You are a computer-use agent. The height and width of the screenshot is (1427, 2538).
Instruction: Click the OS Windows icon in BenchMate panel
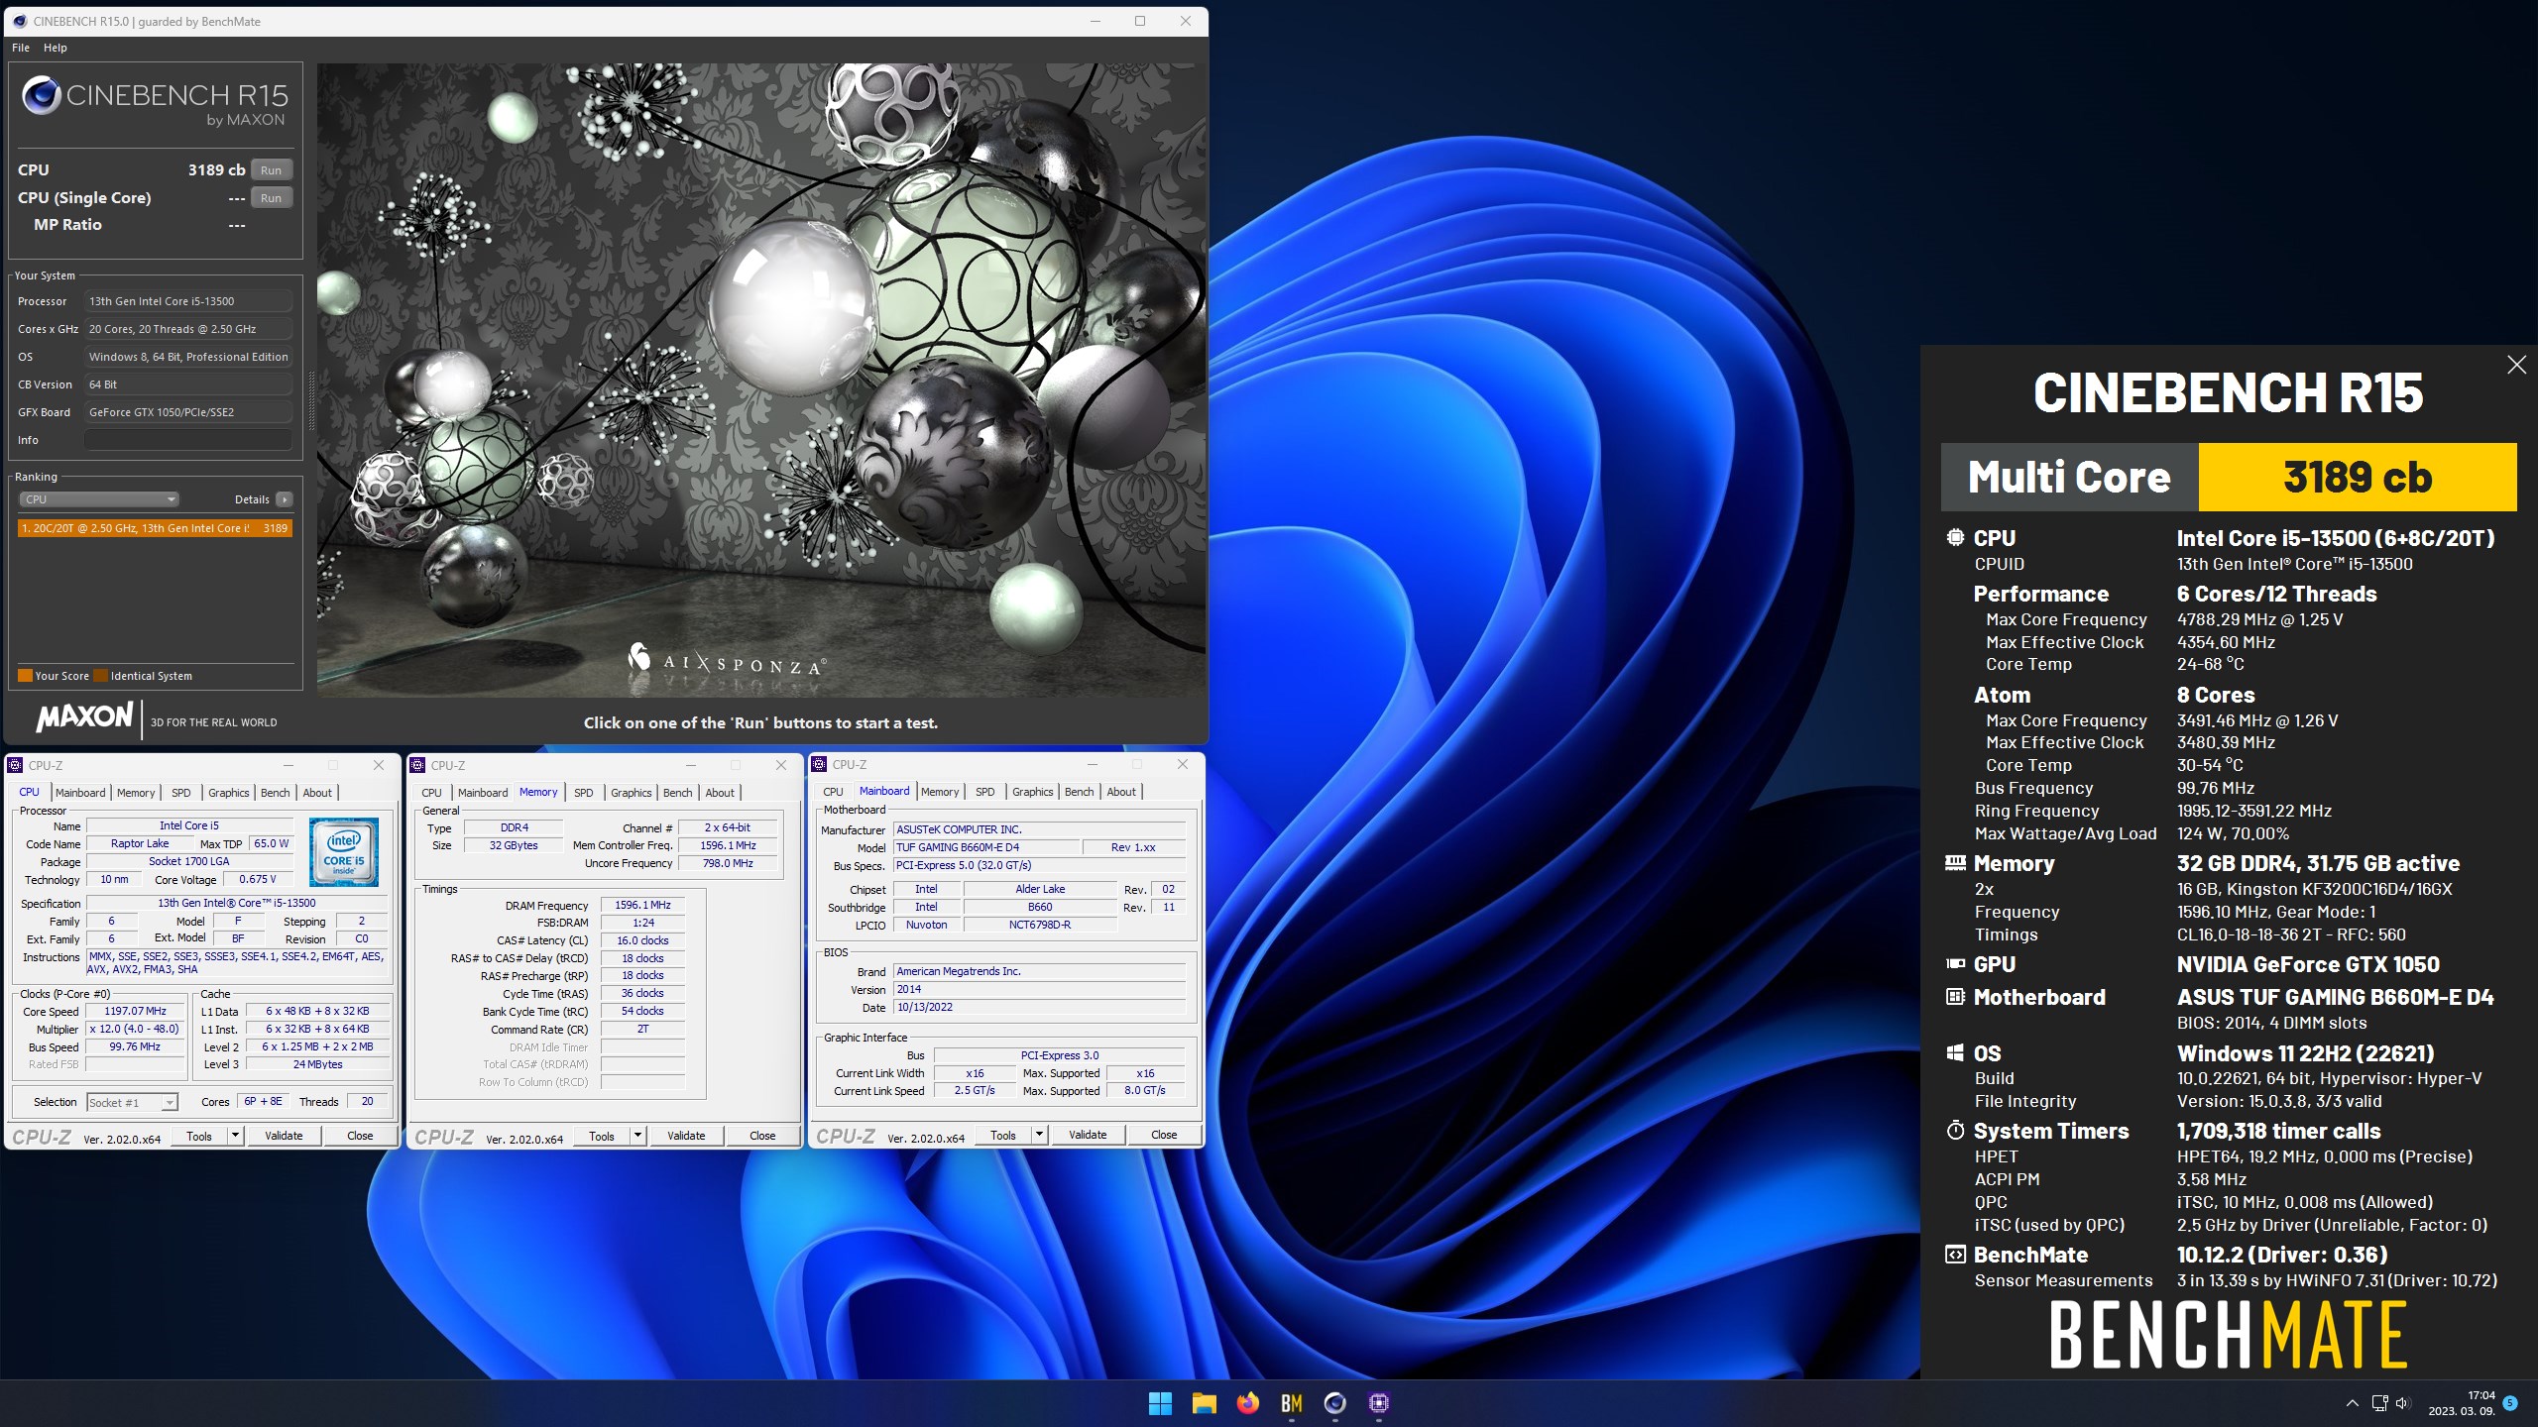pyautogui.click(x=1955, y=1052)
